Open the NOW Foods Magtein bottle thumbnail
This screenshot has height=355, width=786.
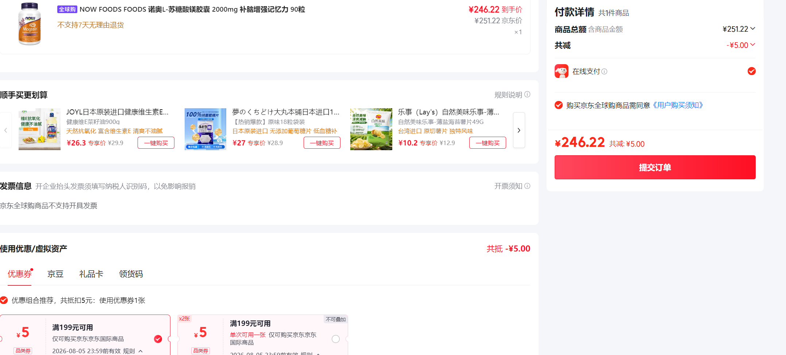pyautogui.click(x=30, y=24)
